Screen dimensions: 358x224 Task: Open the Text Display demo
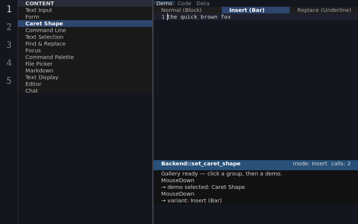pos(85,77)
